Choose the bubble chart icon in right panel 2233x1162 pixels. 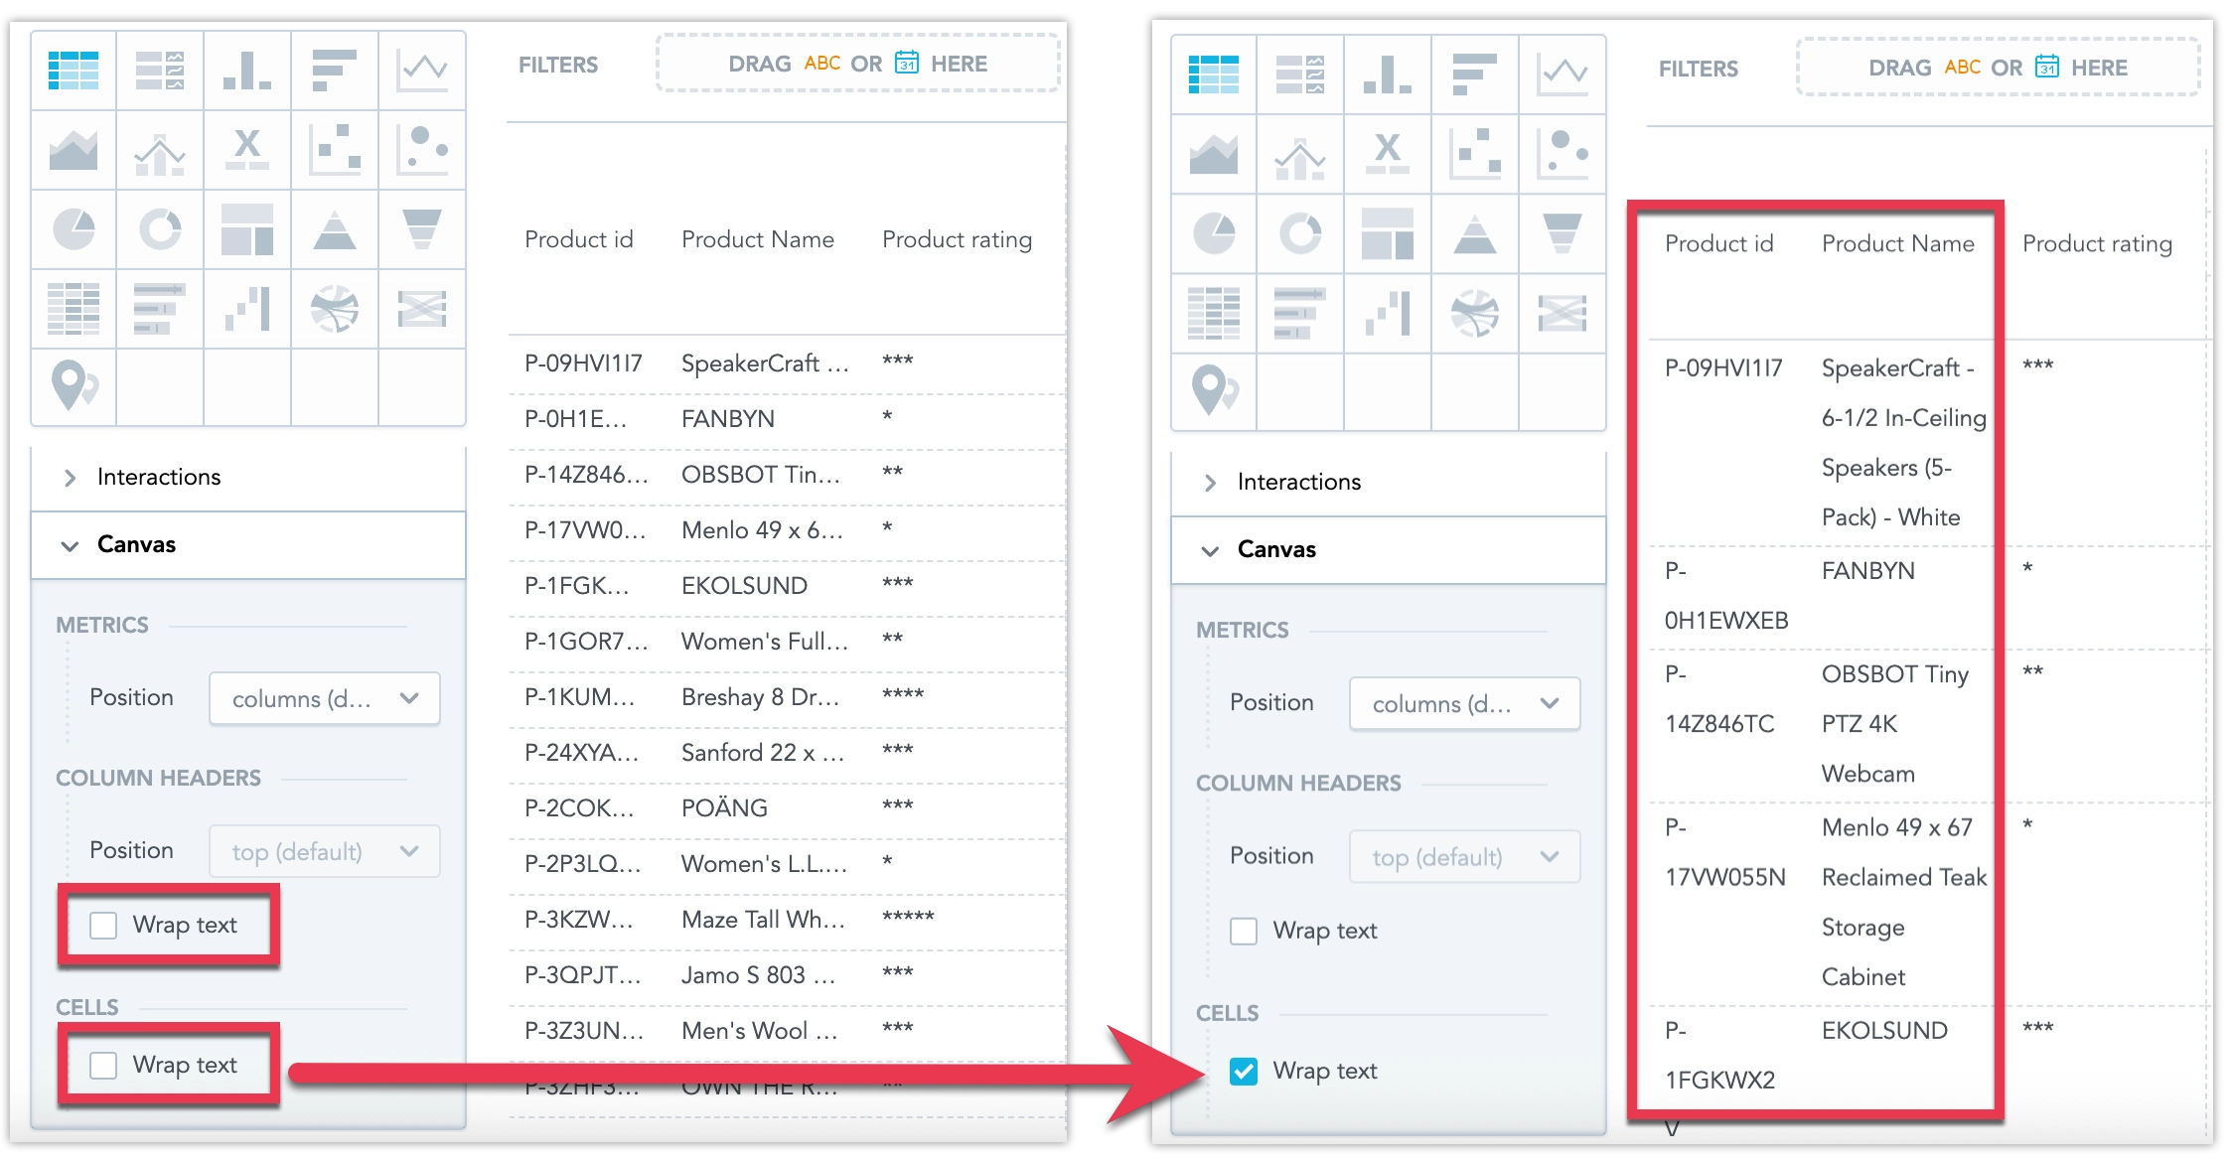(x=1563, y=154)
